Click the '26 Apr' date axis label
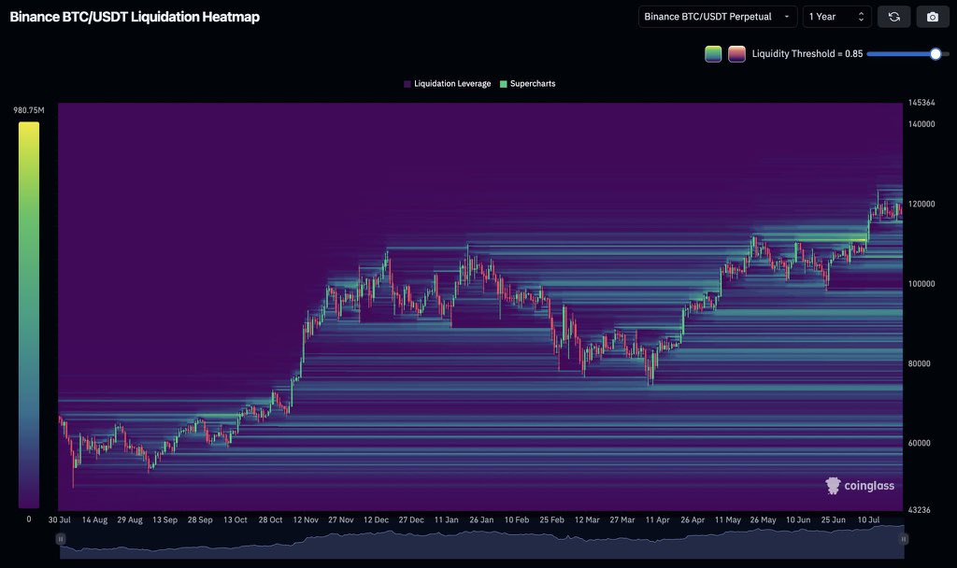 pyautogui.click(x=693, y=519)
